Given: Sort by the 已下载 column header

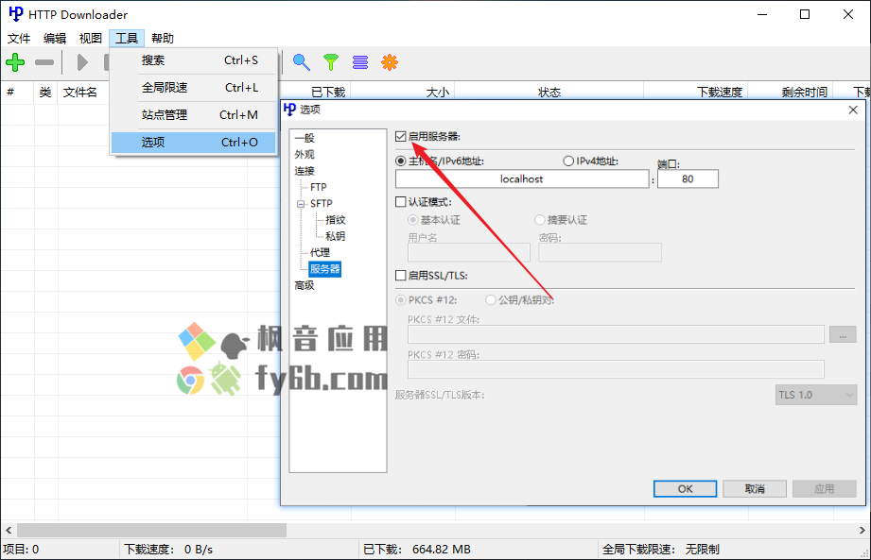Looking at the screenshot, I should (328, 92).
